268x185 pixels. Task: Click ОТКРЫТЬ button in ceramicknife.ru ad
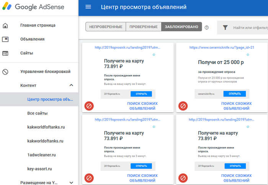[x=235, y=94]
